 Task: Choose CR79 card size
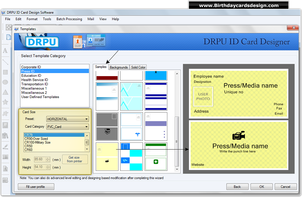54,135
